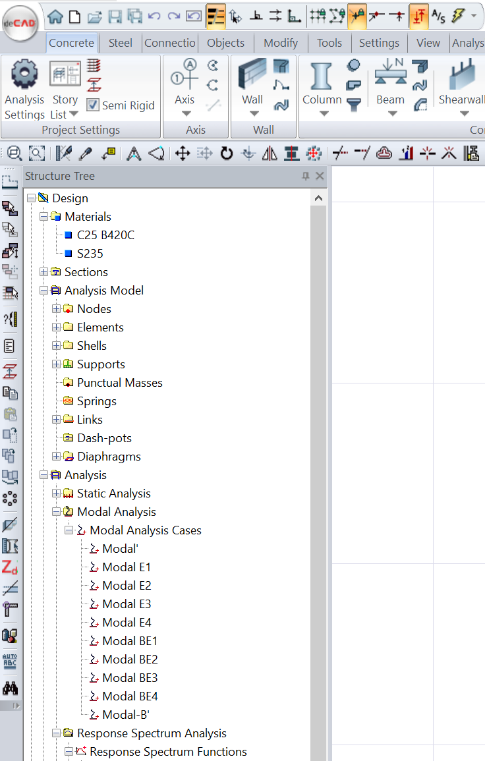The height and width of the screenshot is (761, 485).
Task: Uncheck the Semi Rigid checkbox
Action: (93, 105)
